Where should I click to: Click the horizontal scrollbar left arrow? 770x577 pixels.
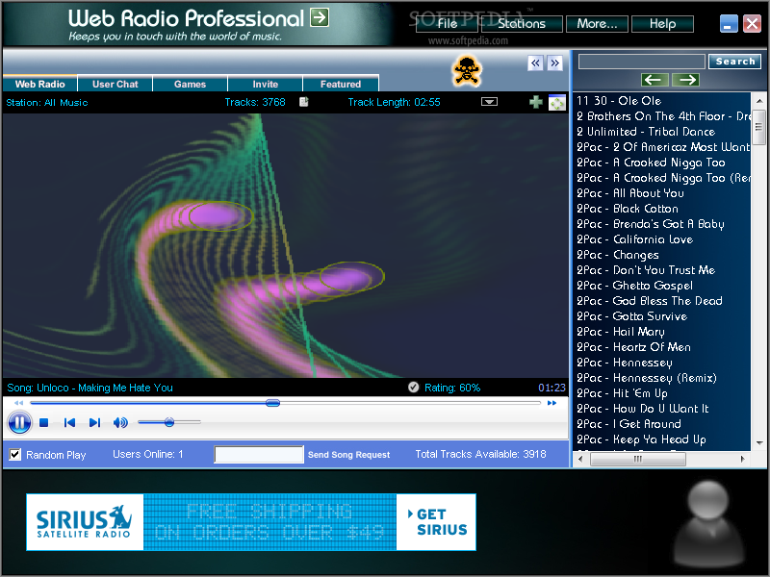click(x=581, y=459)
